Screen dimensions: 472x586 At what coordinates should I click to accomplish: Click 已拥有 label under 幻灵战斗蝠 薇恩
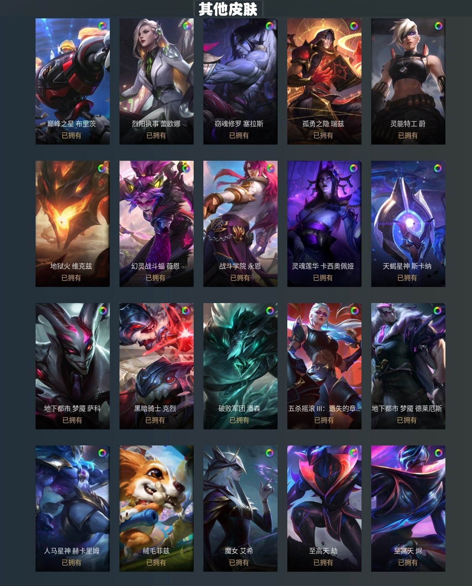(x=155, y=278)
